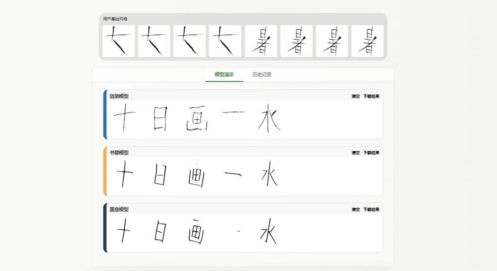Click the generated 画 in 连韵模型
The width and height of the screenshot is (497, 271).
tap(197, 118)
